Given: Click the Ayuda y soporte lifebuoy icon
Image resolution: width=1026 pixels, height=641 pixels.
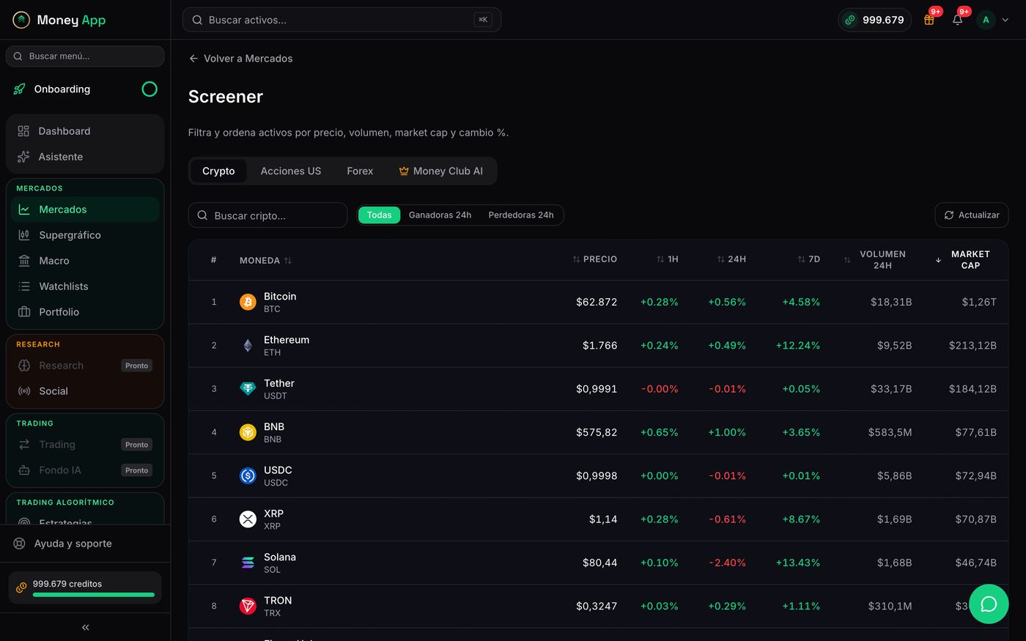Looking at the screenshot, I should (20, 544).
